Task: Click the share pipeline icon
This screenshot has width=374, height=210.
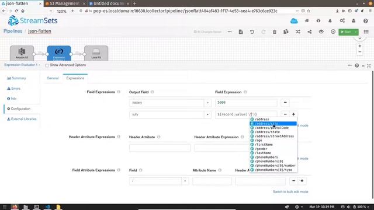Action: (x=310, y=32)
